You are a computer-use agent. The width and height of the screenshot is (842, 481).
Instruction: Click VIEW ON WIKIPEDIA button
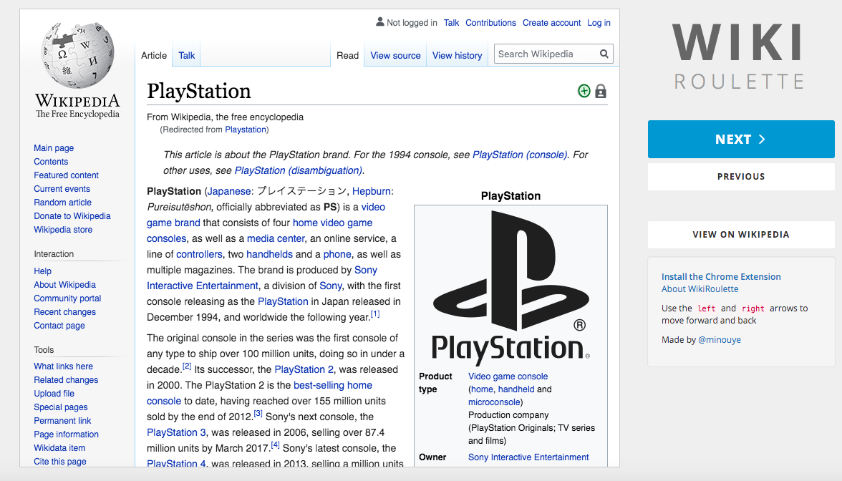pos(740,235)
